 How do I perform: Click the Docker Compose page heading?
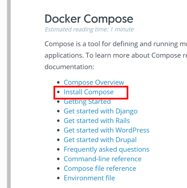89,19
